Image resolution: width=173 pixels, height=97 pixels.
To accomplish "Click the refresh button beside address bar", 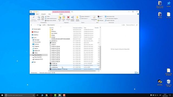I will tap(124, 25).
